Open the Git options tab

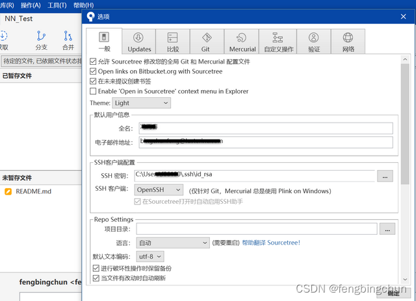[207, 42]
